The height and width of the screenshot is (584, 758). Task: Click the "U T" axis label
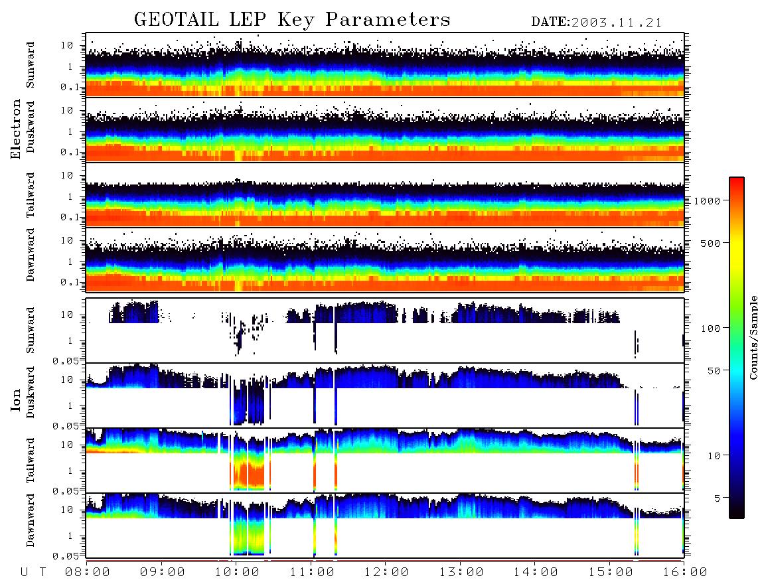pos(33,573)
